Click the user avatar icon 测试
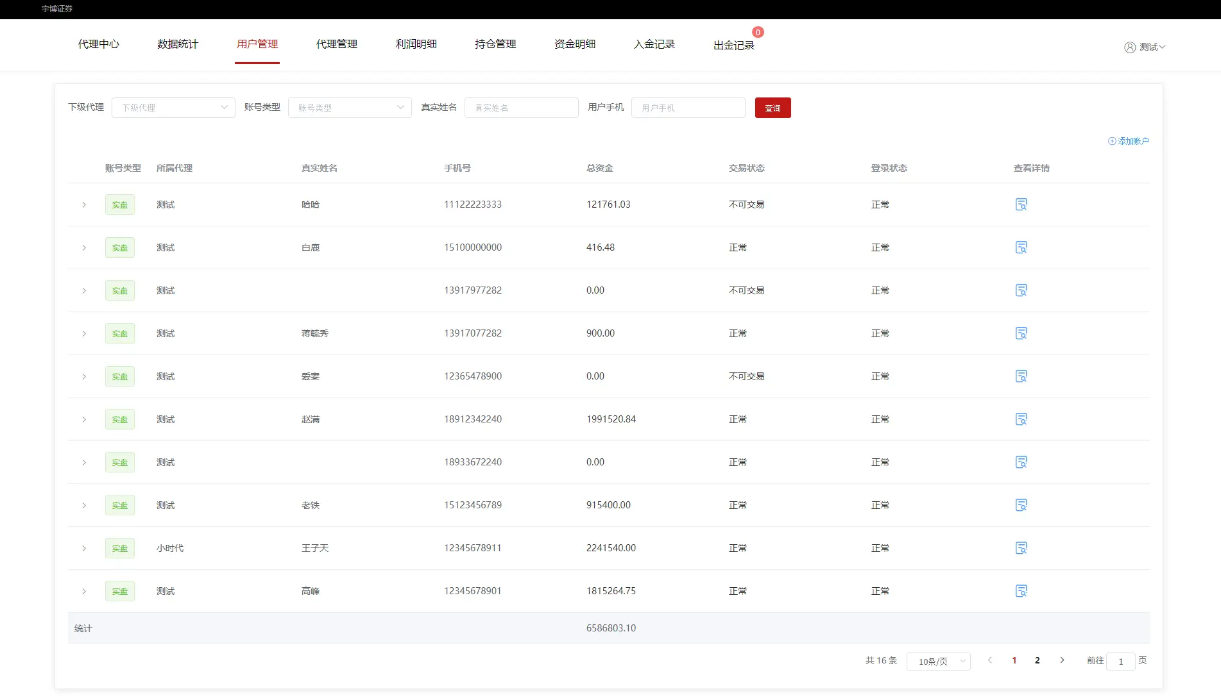Viewport: 1221px width, 700px height. 1130,47
